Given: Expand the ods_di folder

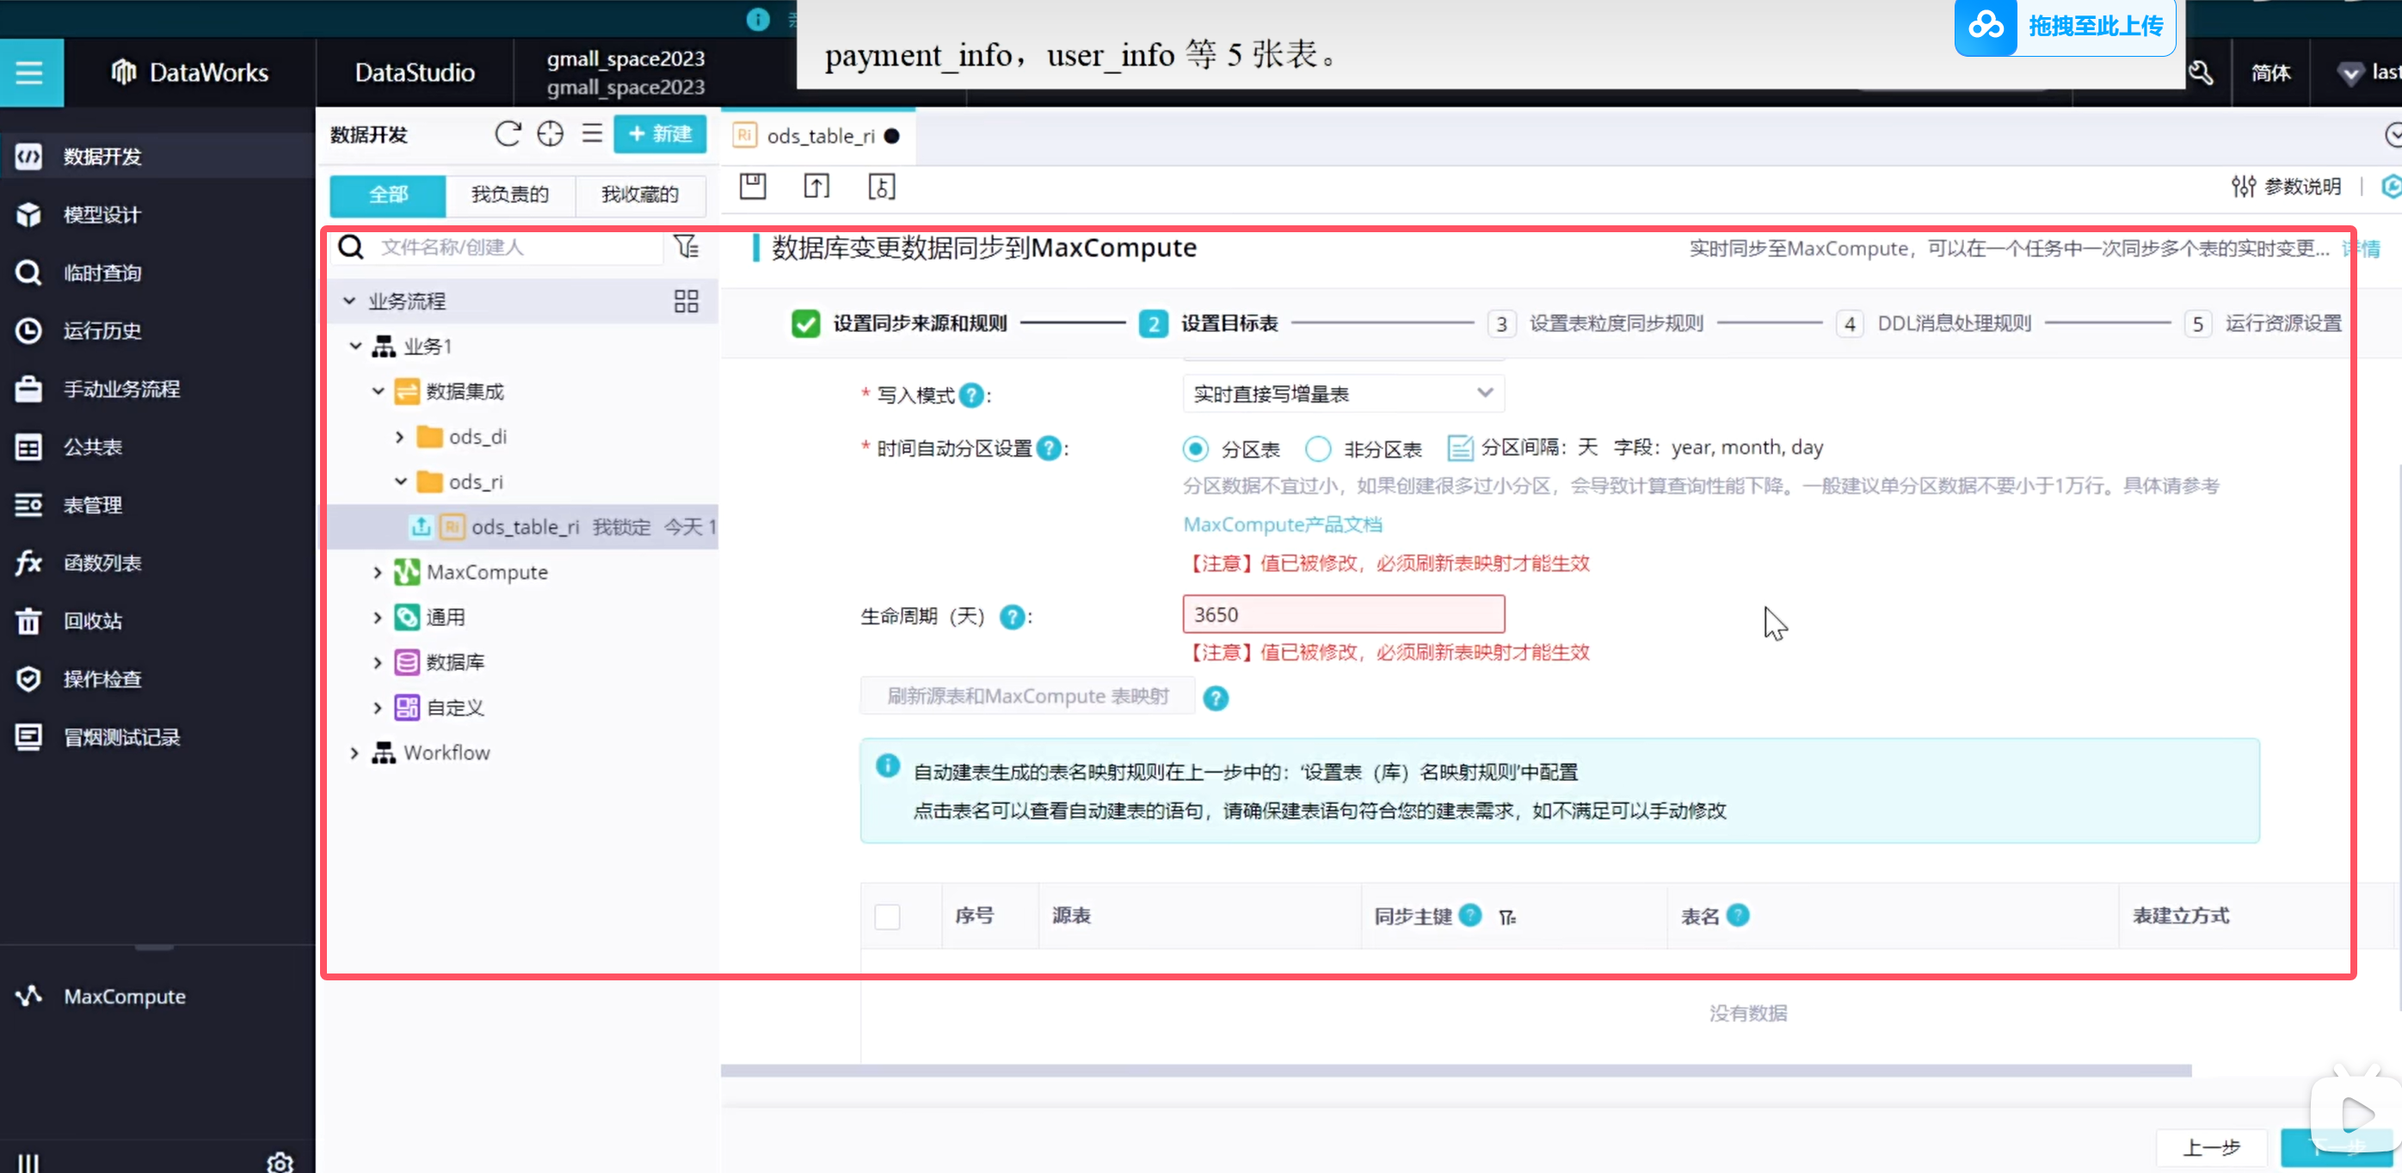Looking at the screenshot, I should [x=400, y=436].
